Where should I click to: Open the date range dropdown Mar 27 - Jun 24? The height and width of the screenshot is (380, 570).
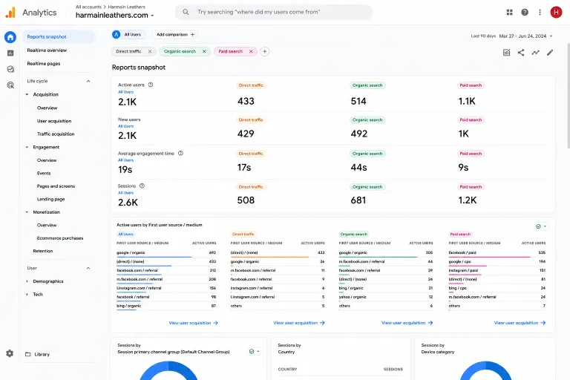pos(525,36)
